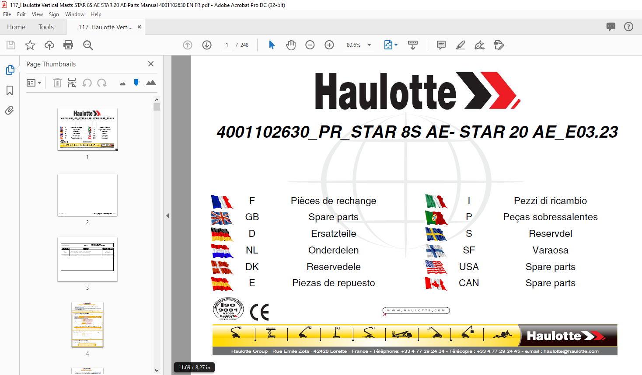Select the Highlight text pen tool
Image resolution: width=642 pixels, height=375 pixels.
click(x=460, y=45)
